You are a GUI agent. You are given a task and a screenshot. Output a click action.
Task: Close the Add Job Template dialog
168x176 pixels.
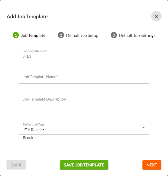tap(156, 16)
